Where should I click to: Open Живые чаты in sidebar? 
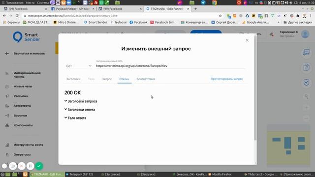23,87
